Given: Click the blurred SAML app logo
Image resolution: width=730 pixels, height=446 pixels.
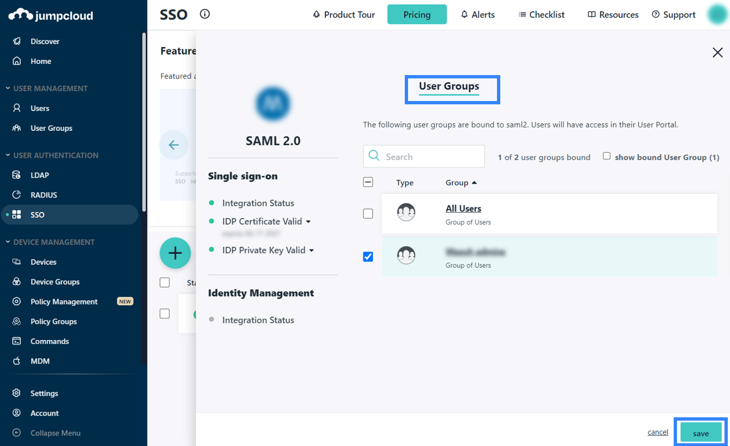Looking at the screenshot, I should tap(273, 104).
